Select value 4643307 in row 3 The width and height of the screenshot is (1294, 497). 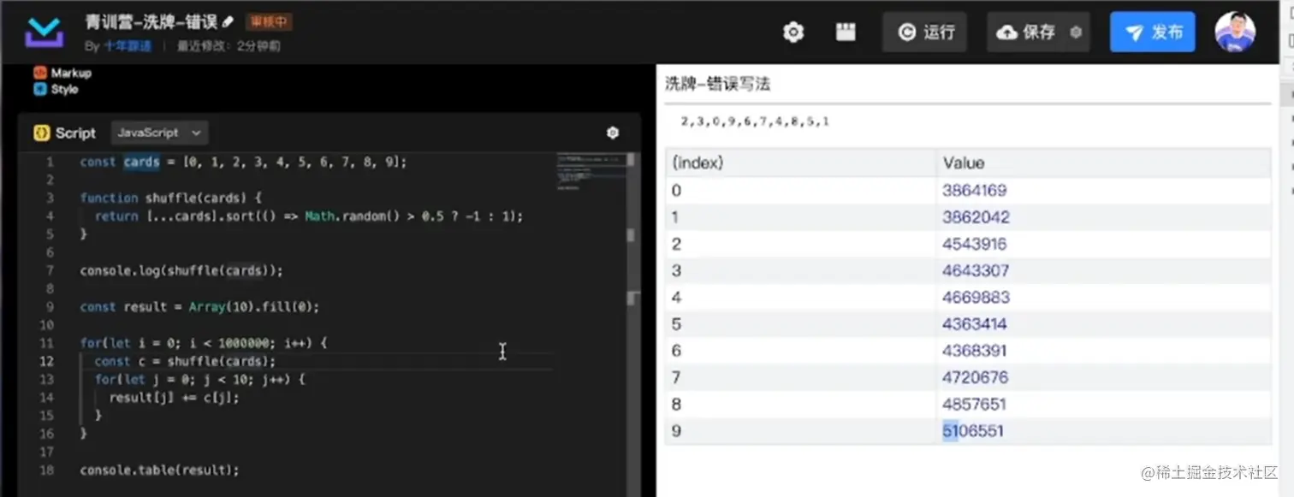976,270
